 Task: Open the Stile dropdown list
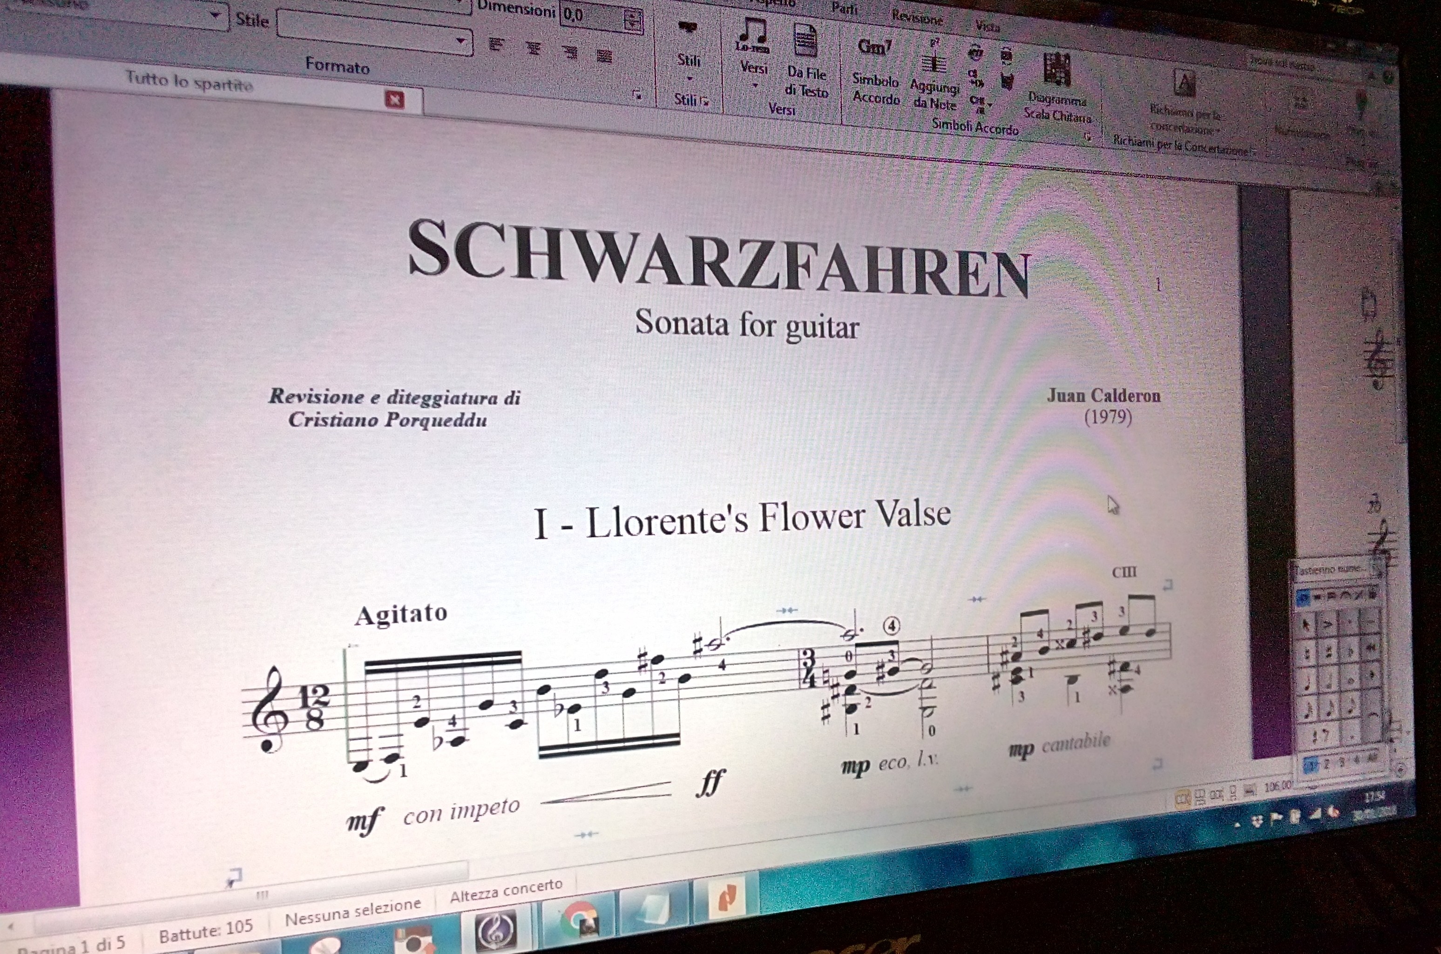461,41
